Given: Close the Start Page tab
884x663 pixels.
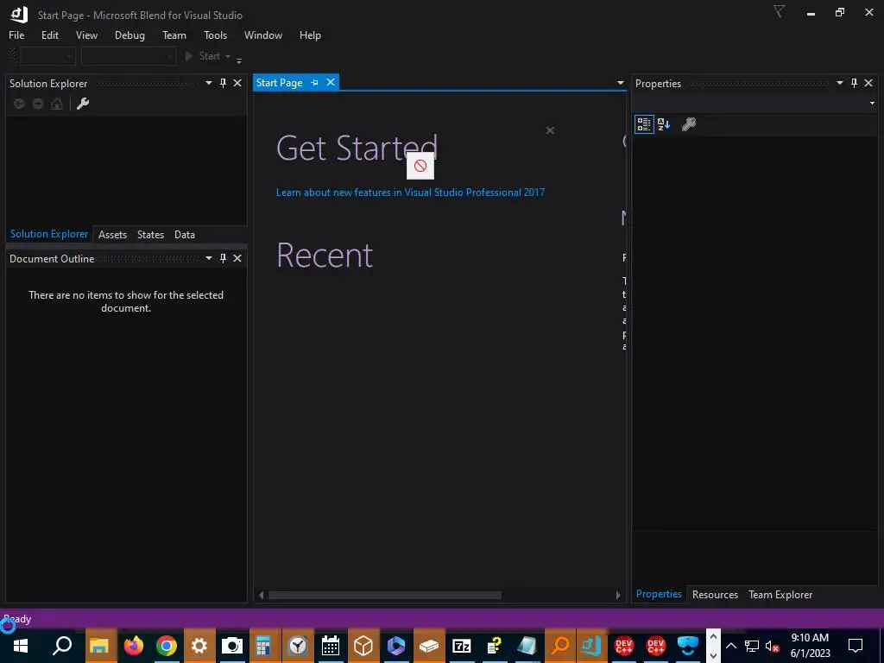Looking at the screenshot, I should point(331,82).
